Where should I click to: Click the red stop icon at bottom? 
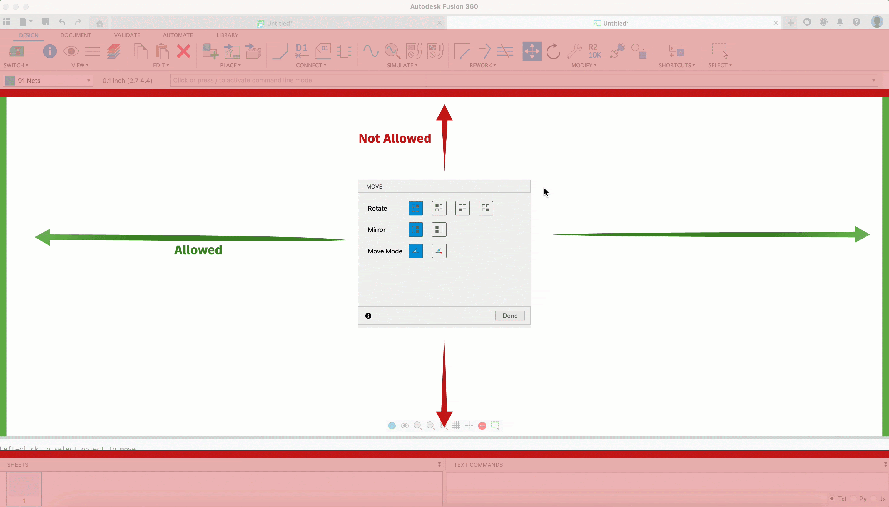pos(482,426)
